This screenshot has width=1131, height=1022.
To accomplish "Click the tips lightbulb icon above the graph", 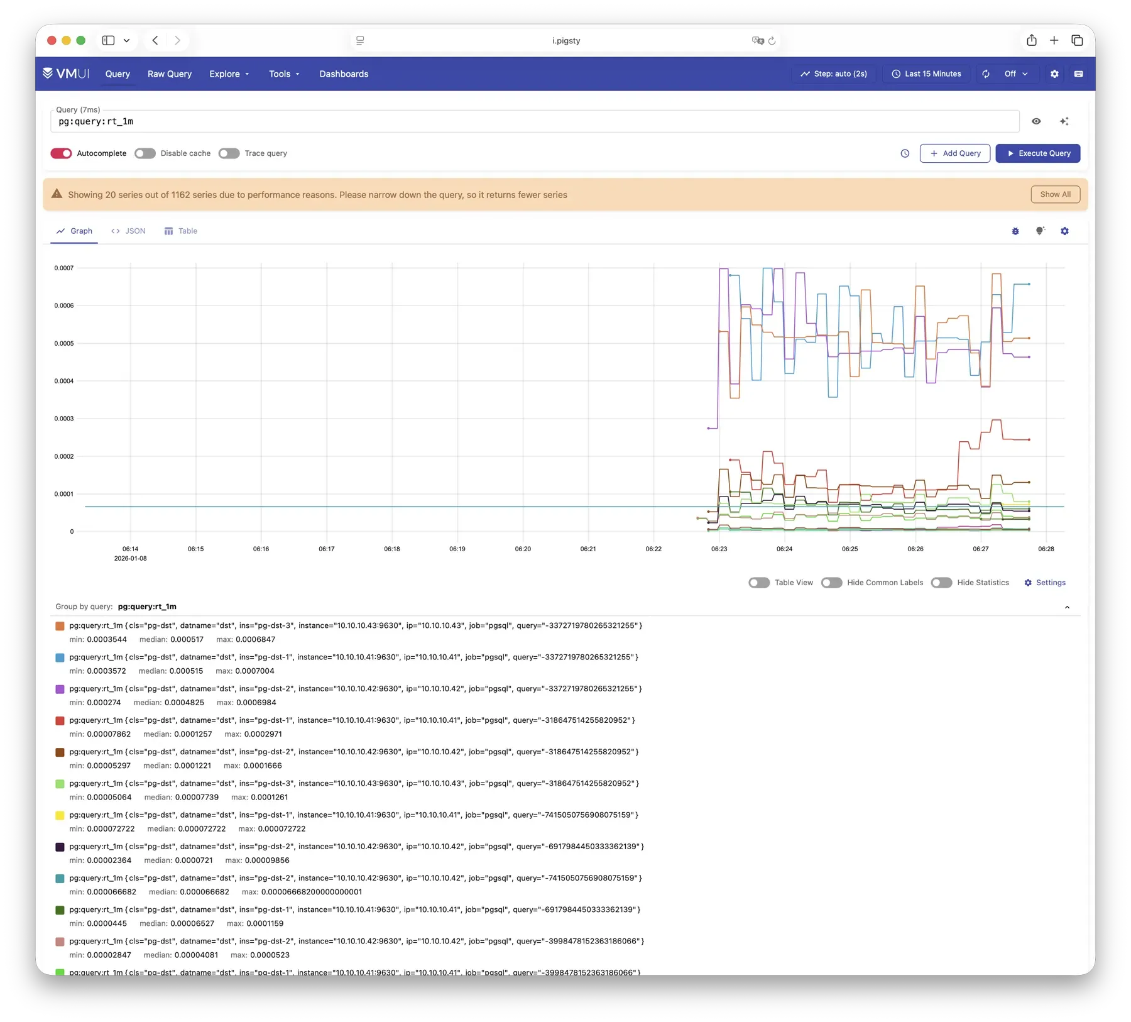I will coord(1040,231).
